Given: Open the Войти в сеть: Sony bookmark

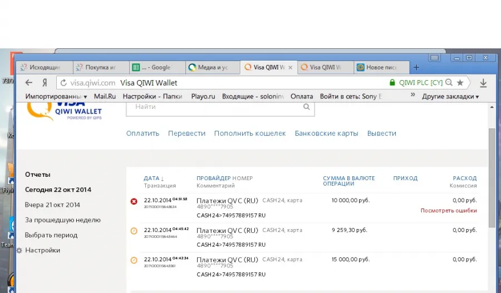Looking at the screenshot, I should coord(351,96).
